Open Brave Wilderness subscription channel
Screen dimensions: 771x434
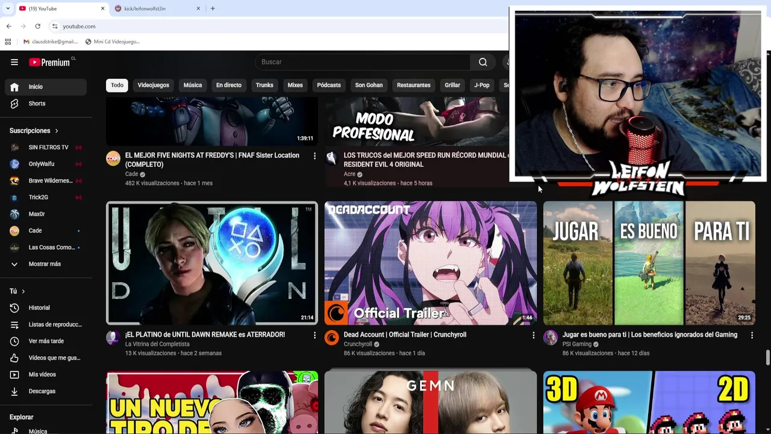[46, 181]
